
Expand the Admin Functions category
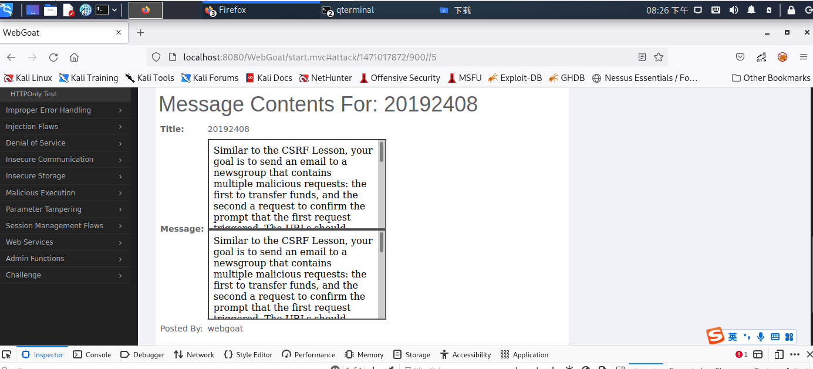click(x=65, y=259)
